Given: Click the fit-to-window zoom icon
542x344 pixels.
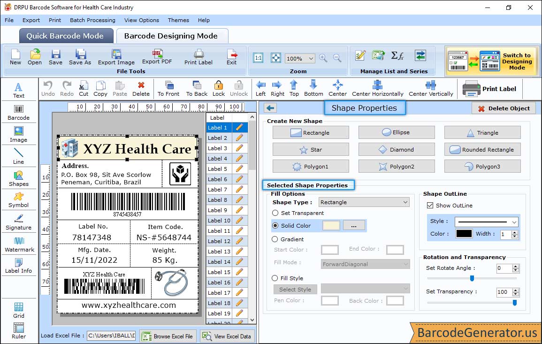Looking at the screenshot, I should click(276, 58).
